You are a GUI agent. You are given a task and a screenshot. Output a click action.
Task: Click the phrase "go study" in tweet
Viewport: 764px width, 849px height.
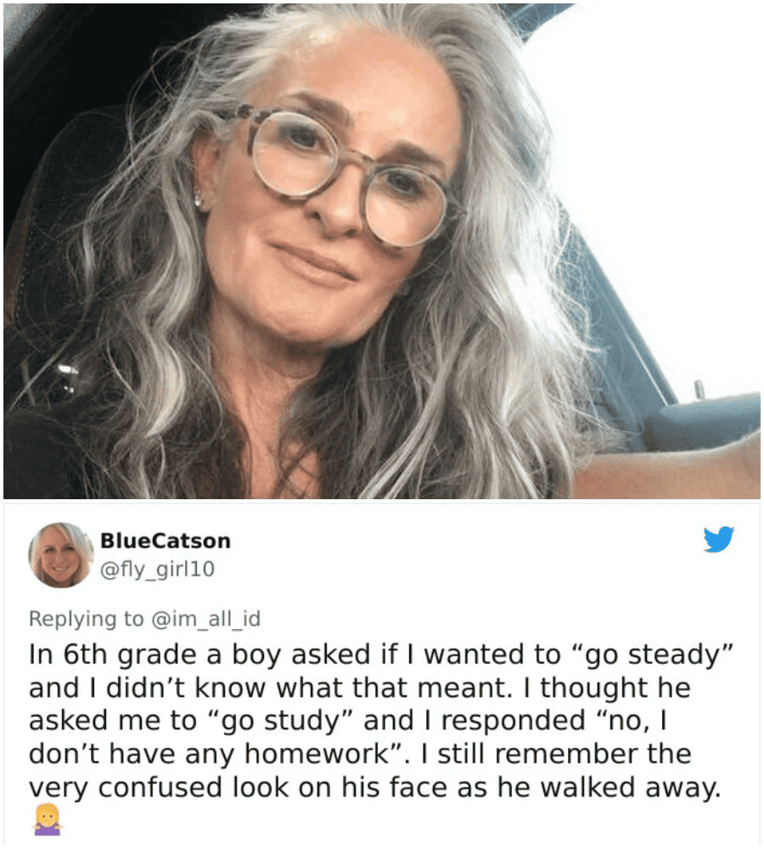pos(280,721)
